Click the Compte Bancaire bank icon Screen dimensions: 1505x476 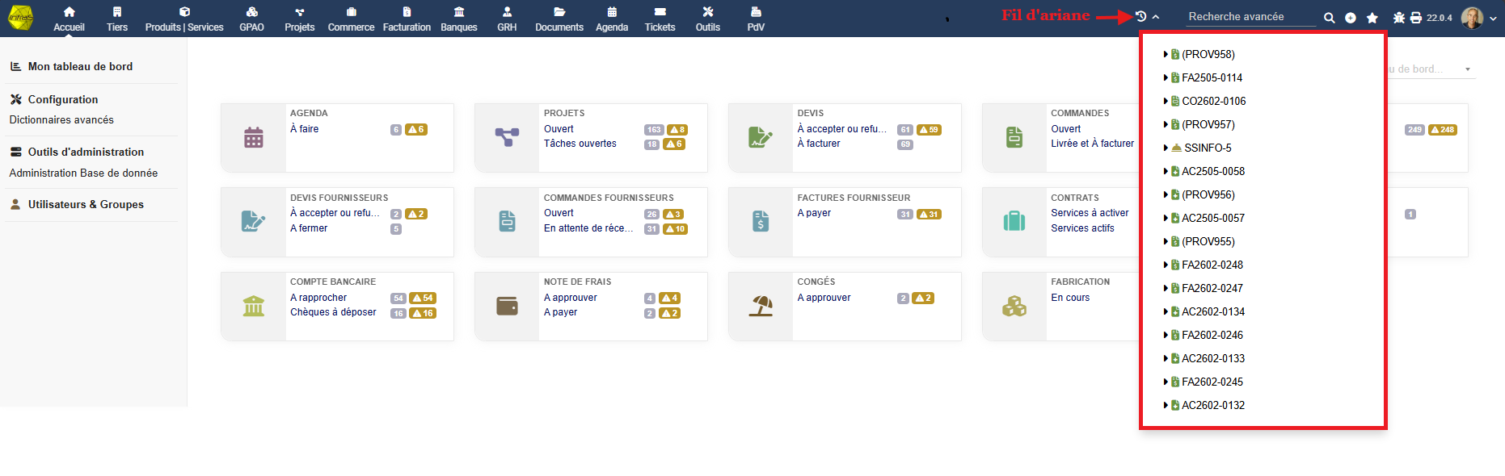(x=254, y=307)
